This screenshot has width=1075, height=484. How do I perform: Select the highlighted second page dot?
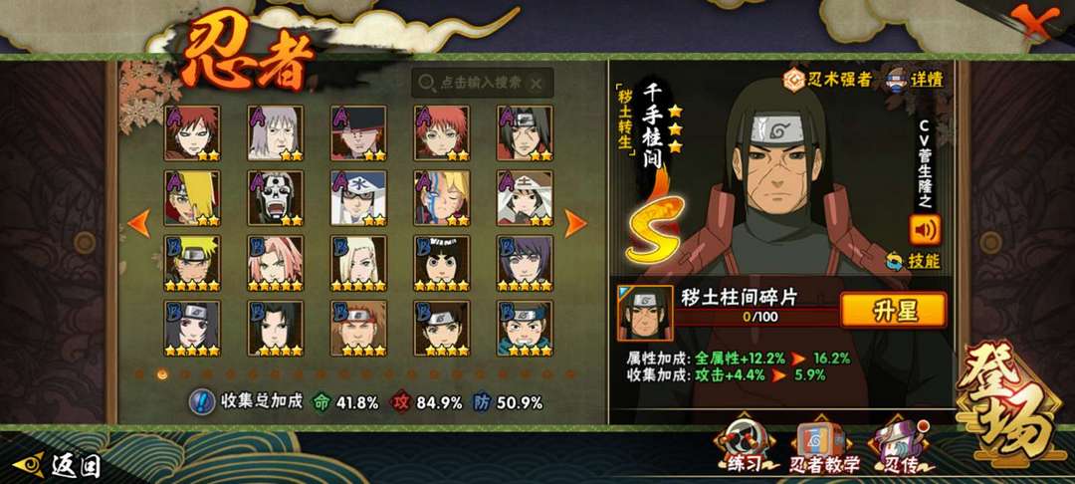coord(162,374)
